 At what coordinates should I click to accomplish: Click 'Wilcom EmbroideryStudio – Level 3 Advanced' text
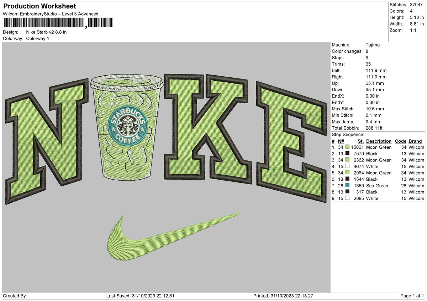tap(51, 14)
